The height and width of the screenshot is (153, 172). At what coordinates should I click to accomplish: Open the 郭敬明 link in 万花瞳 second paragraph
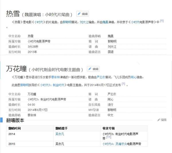tap(24, 85)
